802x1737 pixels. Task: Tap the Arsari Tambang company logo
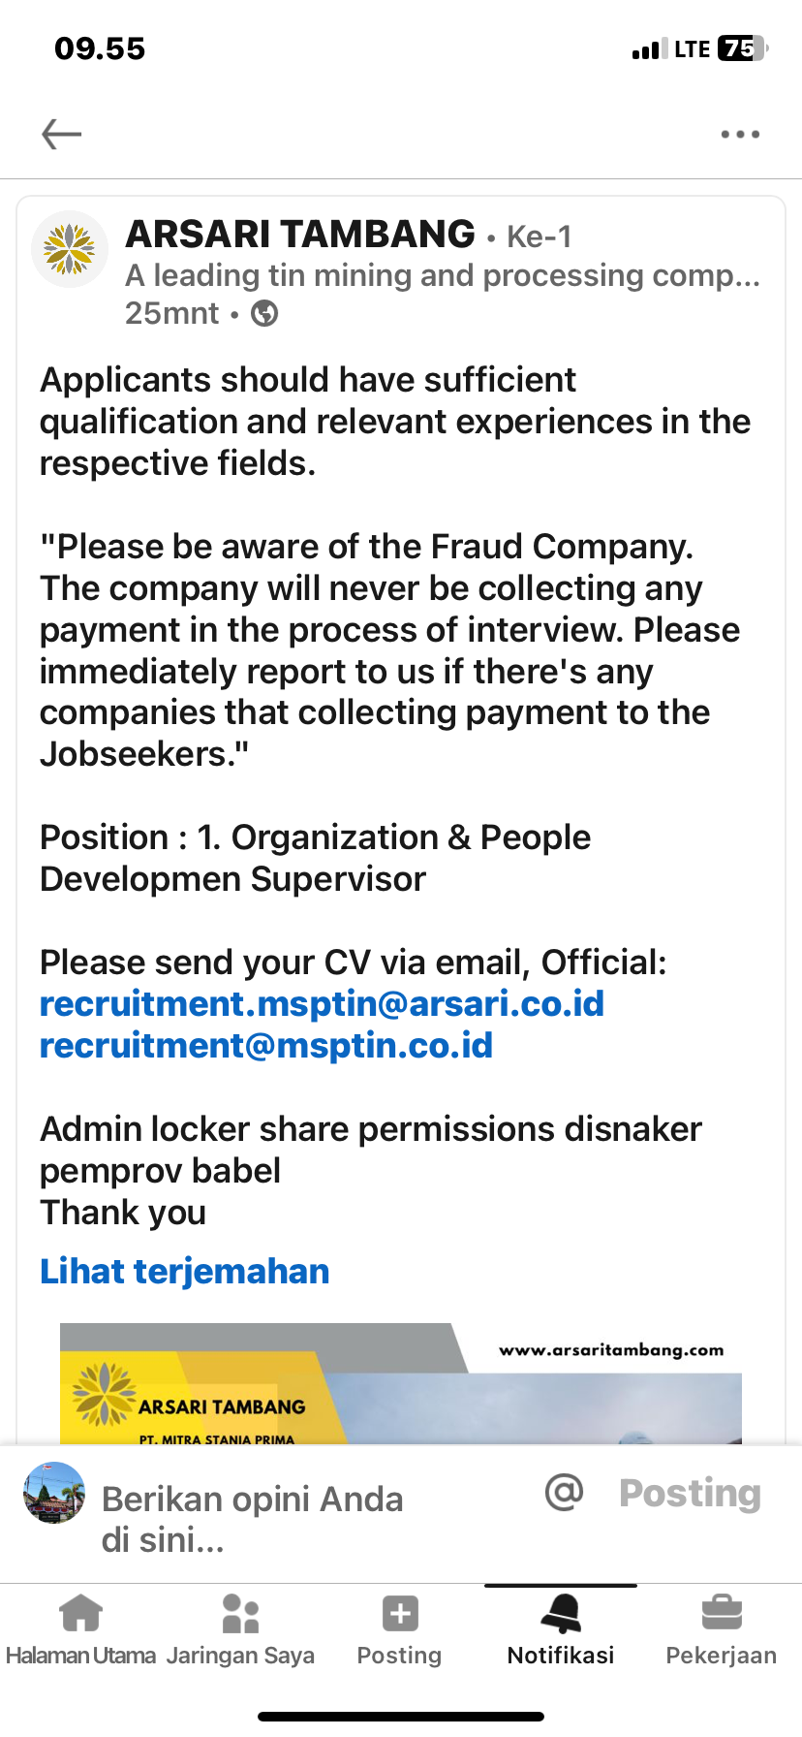70,249
